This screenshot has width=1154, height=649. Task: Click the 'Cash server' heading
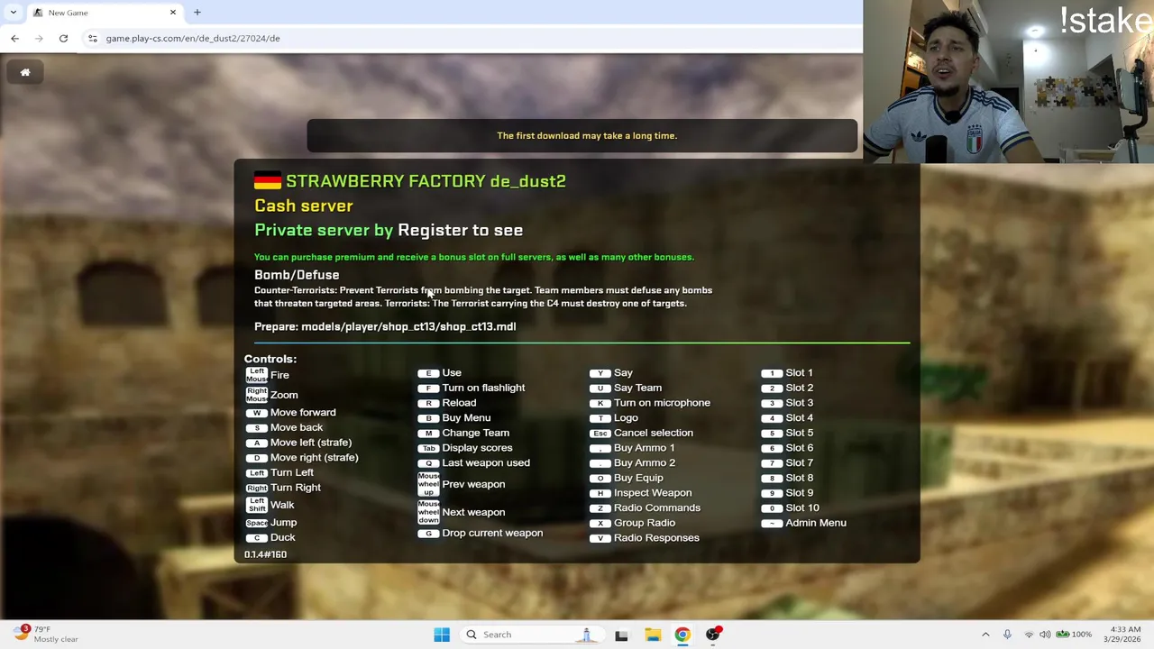(x=303, y=206)
